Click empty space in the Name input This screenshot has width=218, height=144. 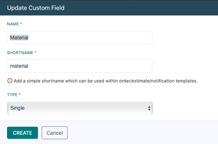90,38
